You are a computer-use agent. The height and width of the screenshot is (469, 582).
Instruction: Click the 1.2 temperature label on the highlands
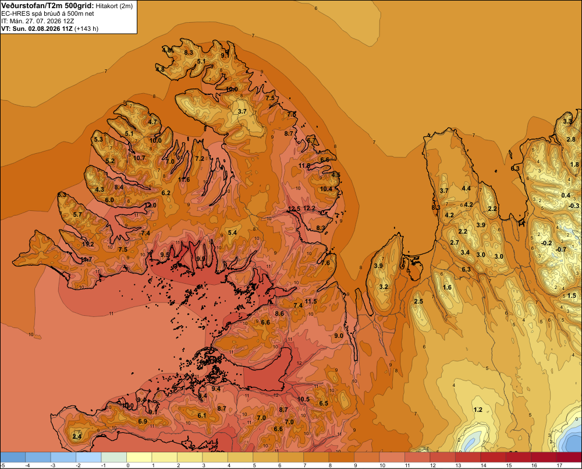coord(478,410)
